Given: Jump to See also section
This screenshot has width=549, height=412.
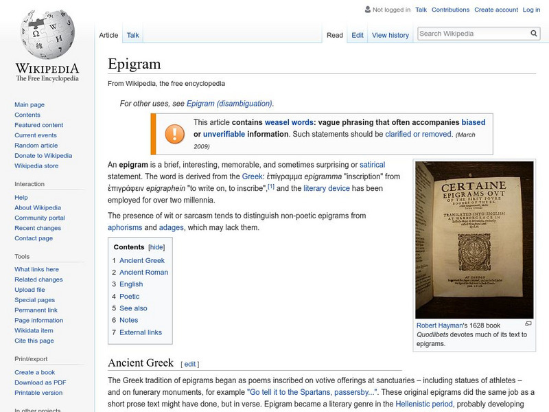Looking at the screenshot, I should click(x=133, y=308).
